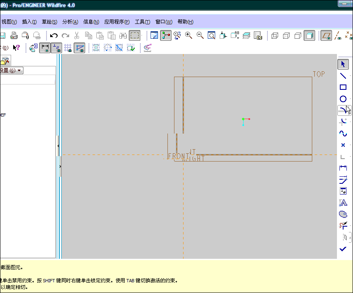
Task: Select the Use Edge tool
Action: pos(343,157)
